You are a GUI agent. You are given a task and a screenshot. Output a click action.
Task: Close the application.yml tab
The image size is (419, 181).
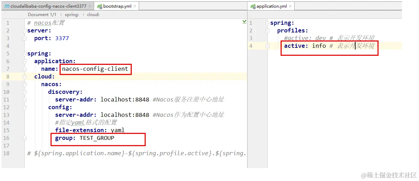290,6
